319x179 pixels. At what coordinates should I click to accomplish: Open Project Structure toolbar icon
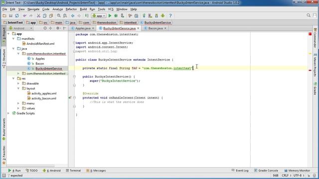136,15
